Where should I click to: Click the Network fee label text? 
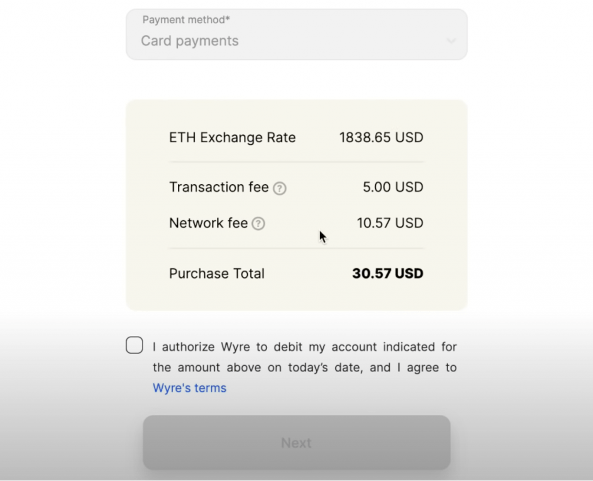pos(208,223)
